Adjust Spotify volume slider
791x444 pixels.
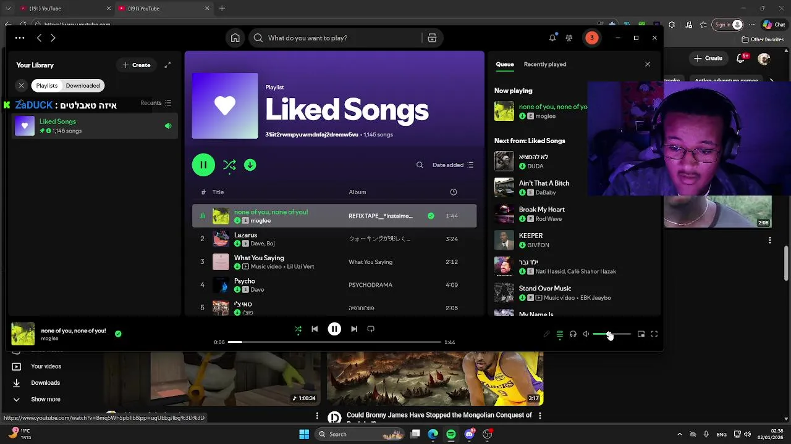pos(612,334)
